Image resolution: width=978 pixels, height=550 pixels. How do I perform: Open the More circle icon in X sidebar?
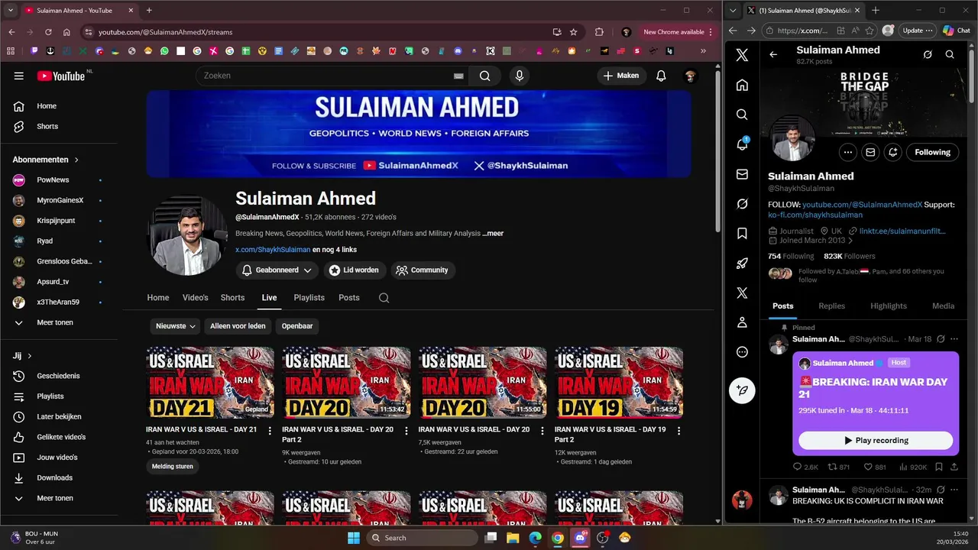(x=742, y=352)
